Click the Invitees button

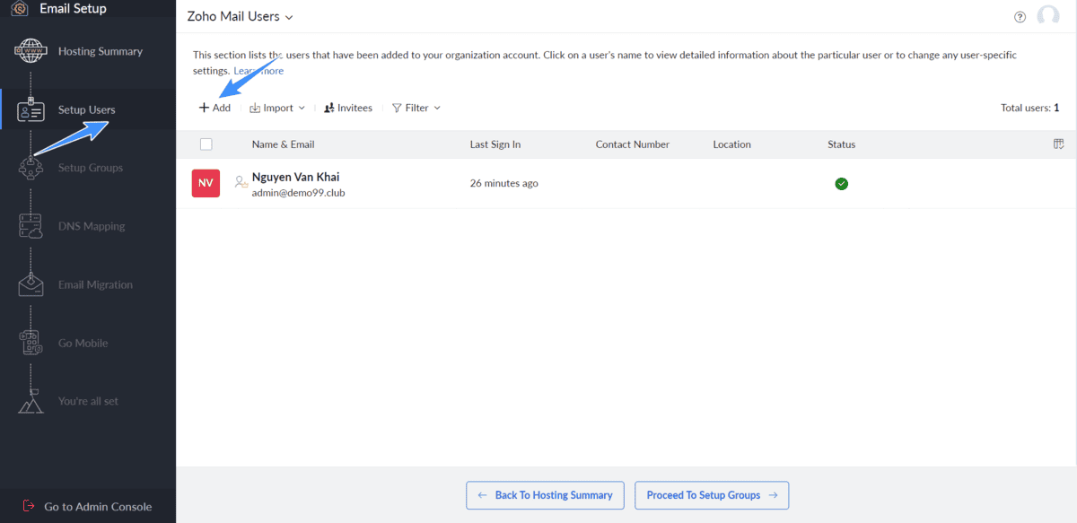[347, 108]
